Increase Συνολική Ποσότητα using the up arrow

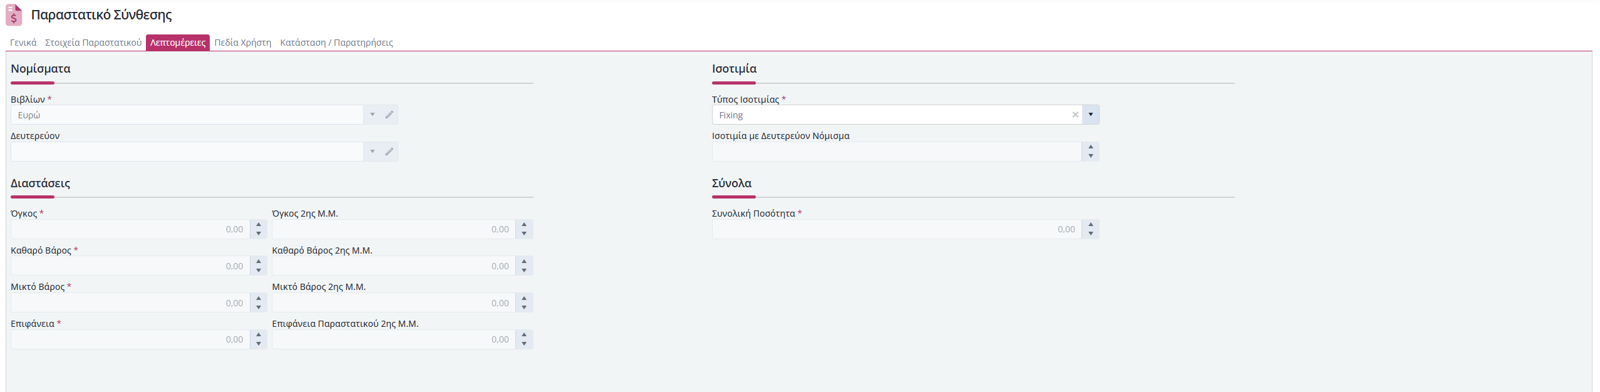coord(1091,225)
